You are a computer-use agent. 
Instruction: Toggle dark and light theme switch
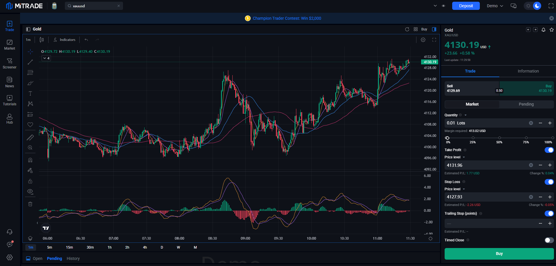click(x=533, y=6)
